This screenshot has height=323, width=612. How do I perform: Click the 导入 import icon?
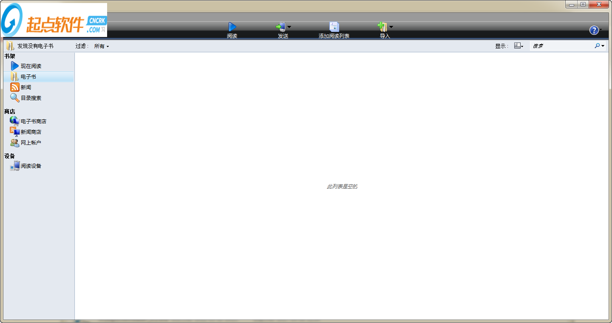point(382,27)
